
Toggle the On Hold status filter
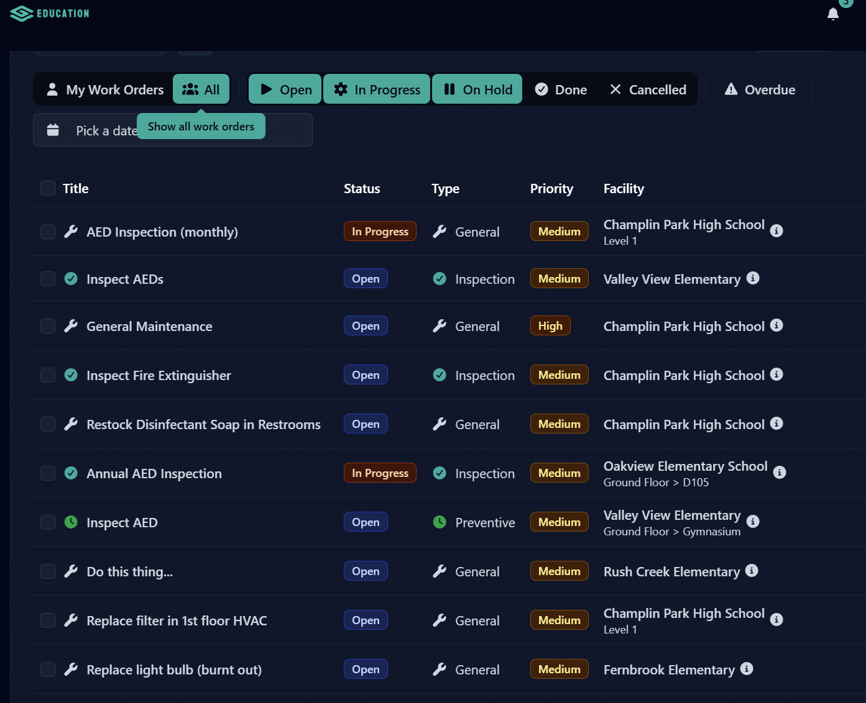pos(477,89)
